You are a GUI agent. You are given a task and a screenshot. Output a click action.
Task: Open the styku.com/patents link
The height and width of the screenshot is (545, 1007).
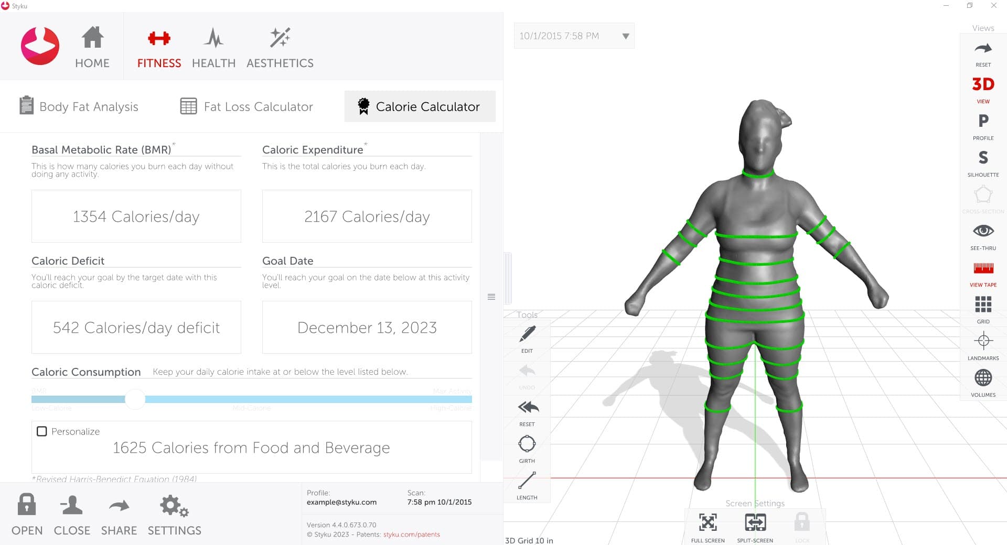pyautogui.click(x=412, y=535)
